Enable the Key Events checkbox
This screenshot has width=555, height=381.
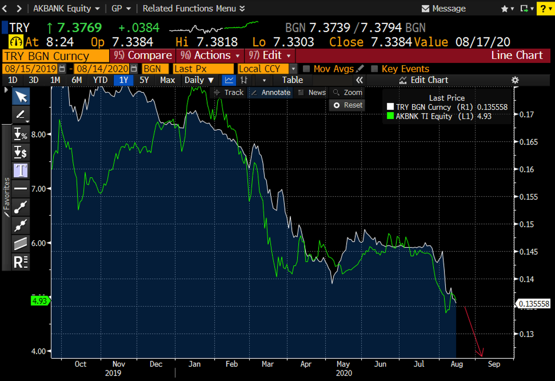point(374,68)
